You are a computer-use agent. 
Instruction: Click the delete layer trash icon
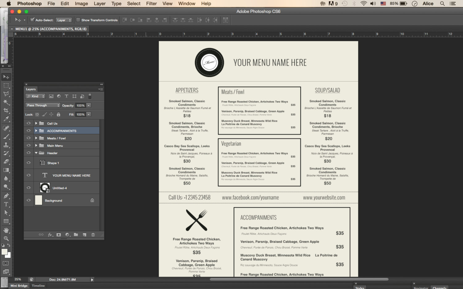click(x=93, y=235)
